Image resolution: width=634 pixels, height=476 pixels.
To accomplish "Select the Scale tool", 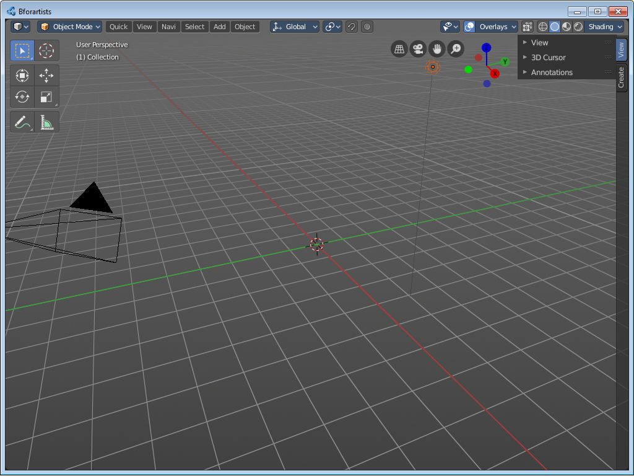I will (46, 97).
